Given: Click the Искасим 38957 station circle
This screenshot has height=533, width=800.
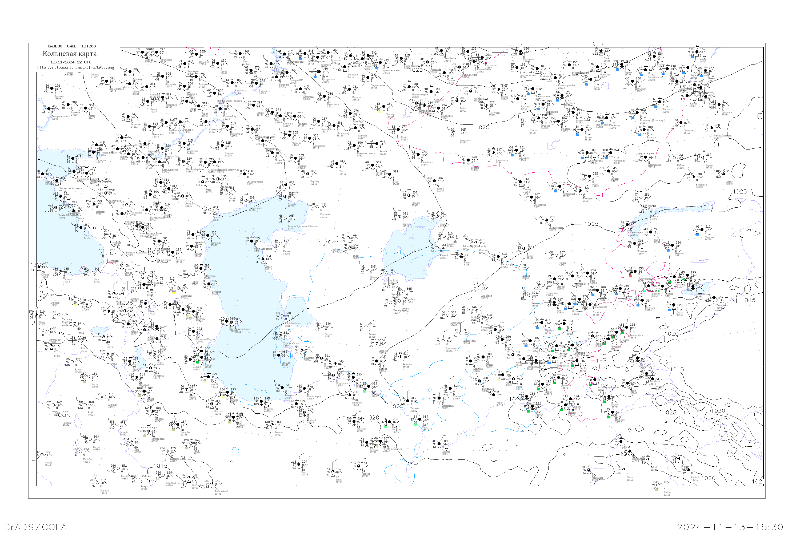Looking at the screenshot, I should 613,412.
